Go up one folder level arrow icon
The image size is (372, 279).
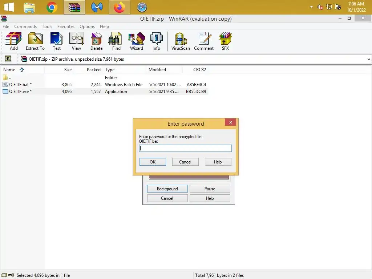8,58
